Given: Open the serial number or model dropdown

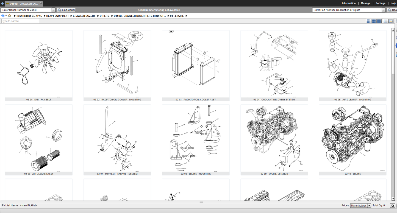Looking at the screenshot, I should (x=54, y=10).
